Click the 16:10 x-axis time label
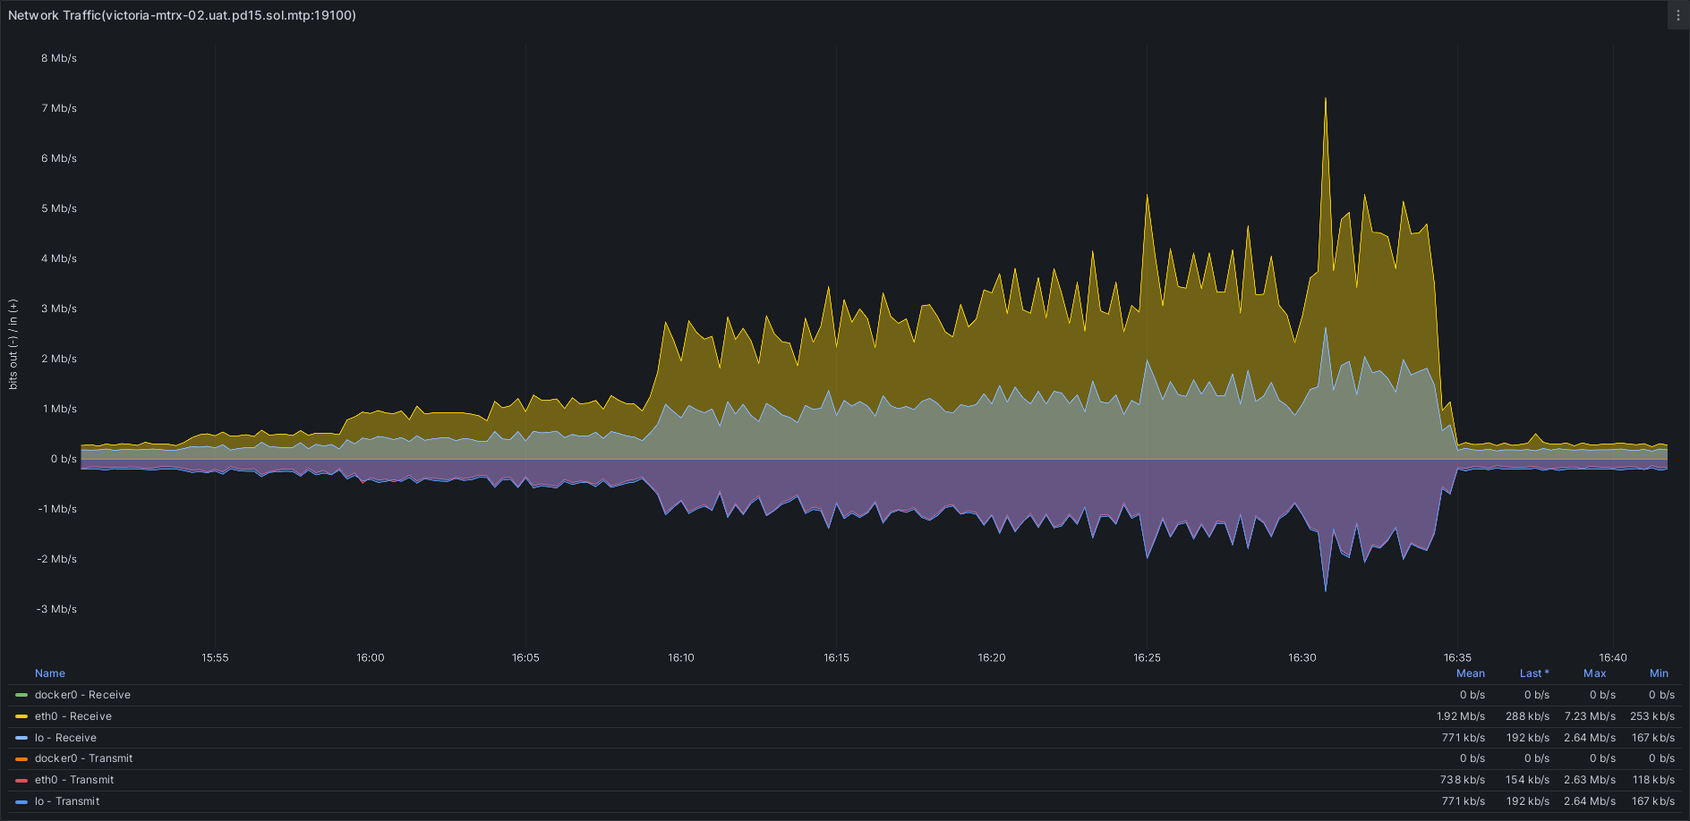The height and width of the screenshot is (821, 1690). pos(681,657)
